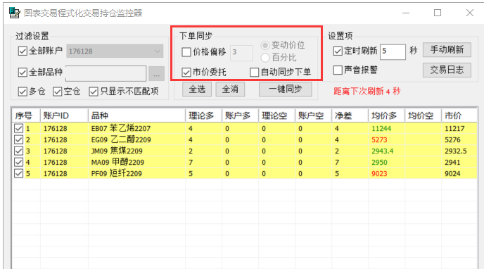Click market price 2932.5 cell
This screenshot has height=269, width=484.
(459, 151)
